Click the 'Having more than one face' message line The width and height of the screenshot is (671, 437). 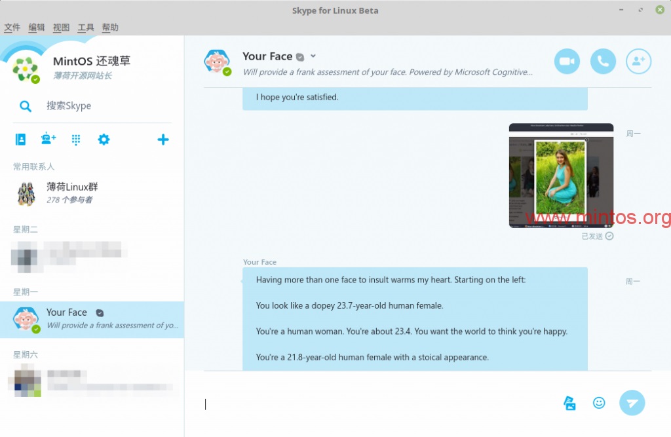tap(391, 280)
